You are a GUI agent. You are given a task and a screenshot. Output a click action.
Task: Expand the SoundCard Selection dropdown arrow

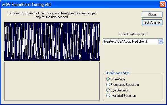pos(160,41)
